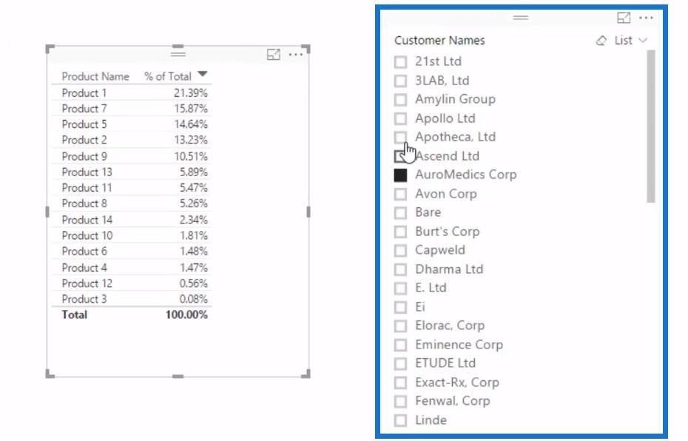Check the 21st Ltd checkbox
The image size is (688, 441).
[x=400, y=62]
